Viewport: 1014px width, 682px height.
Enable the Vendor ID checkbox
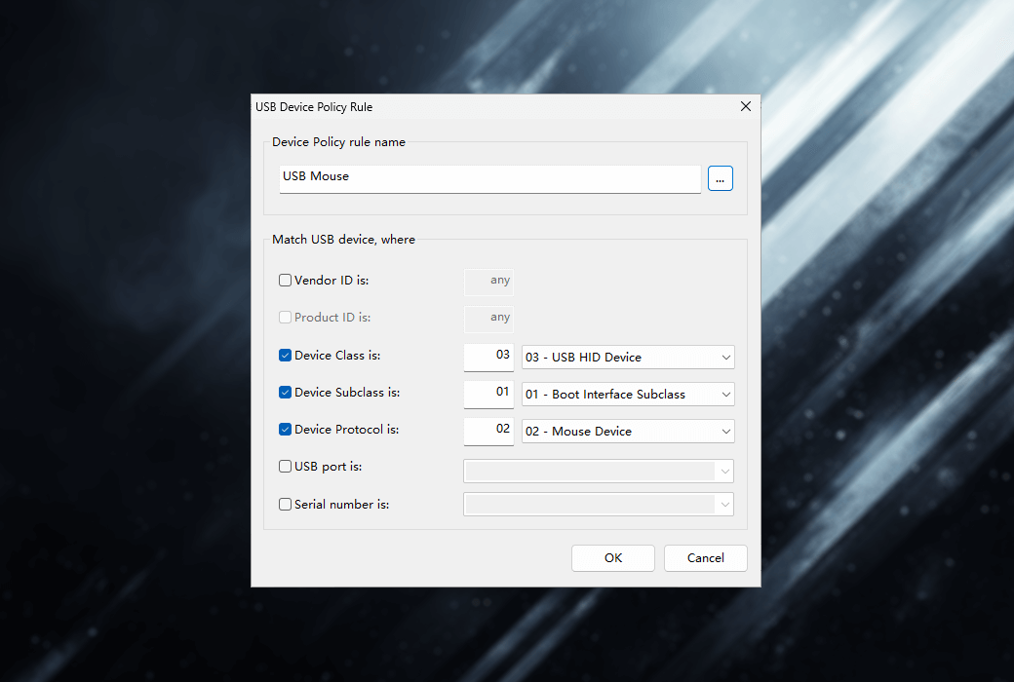[x=286, y=281]
